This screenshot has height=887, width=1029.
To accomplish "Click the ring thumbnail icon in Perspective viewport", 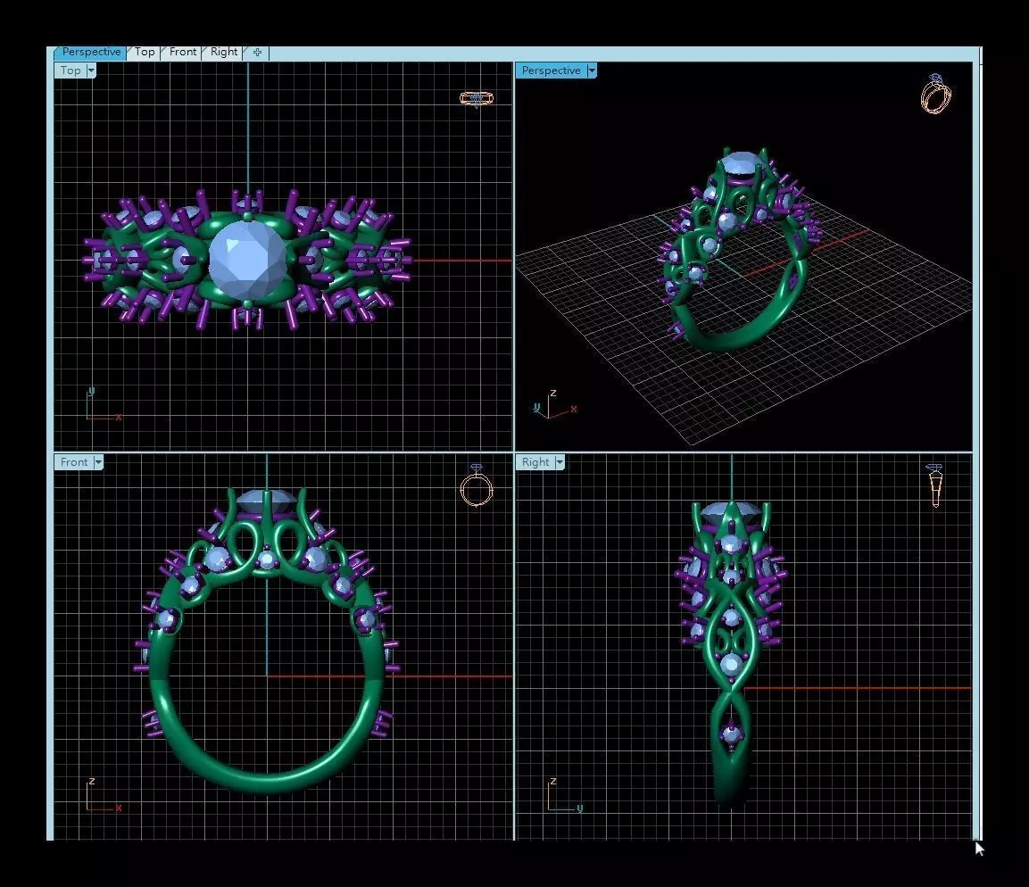I will click(x=936, y=94).
